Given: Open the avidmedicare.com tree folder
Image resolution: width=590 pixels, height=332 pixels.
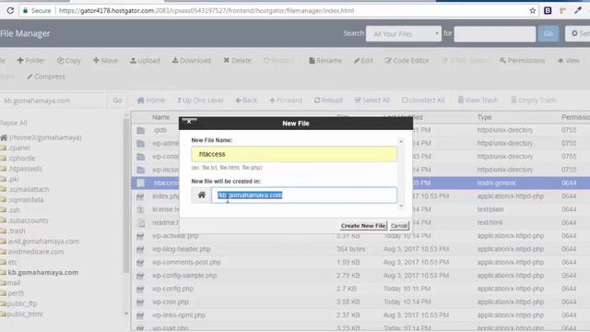Looking at the screenshot, I should (36, 252).
